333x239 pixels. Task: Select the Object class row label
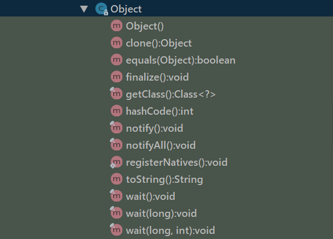126,9
